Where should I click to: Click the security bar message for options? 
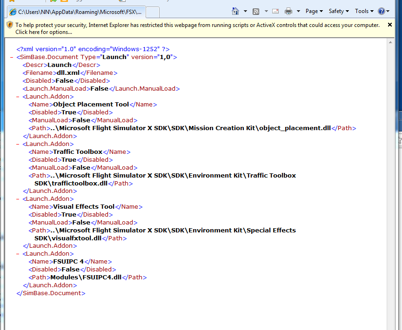point(197,28)
